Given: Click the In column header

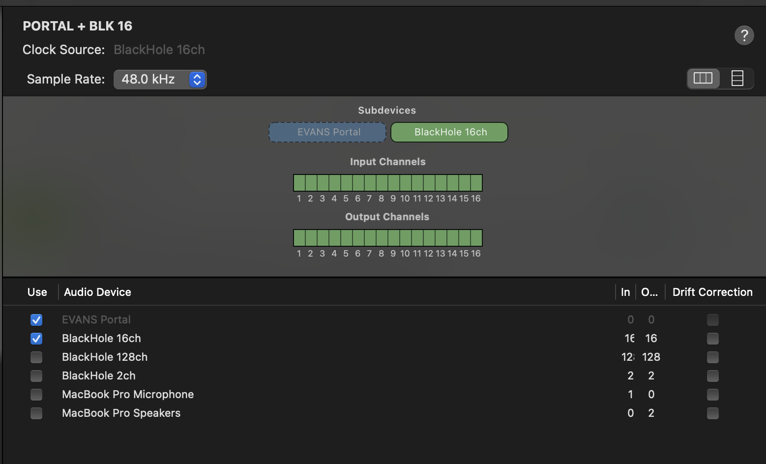Looking at the screenshot, I should [x=625, y=292].
